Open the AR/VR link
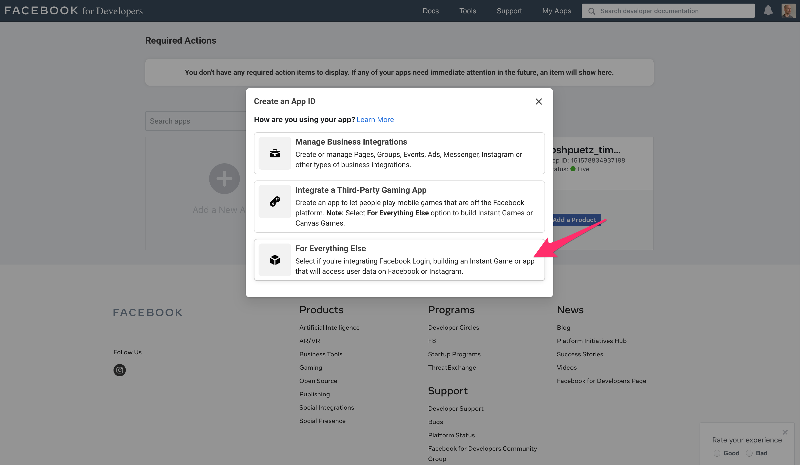800x465 pixels. (x=310, y=341)
